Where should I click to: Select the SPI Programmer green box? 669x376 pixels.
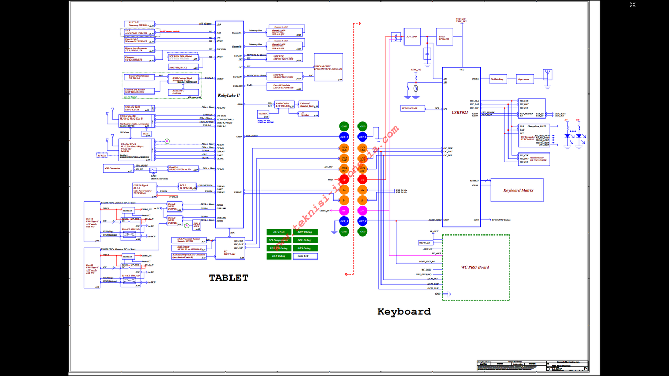pyautogui.click(x=279, y=240)
